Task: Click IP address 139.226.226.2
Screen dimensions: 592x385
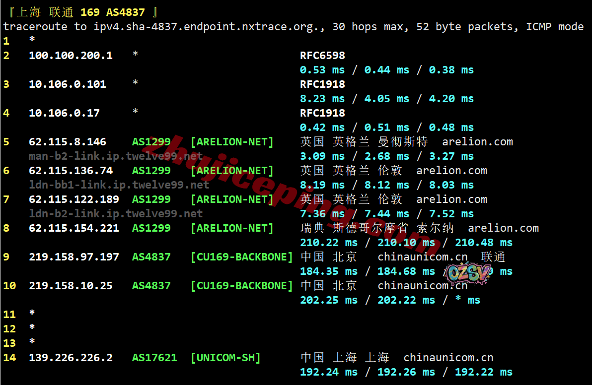Action: [x=71, y=358]
